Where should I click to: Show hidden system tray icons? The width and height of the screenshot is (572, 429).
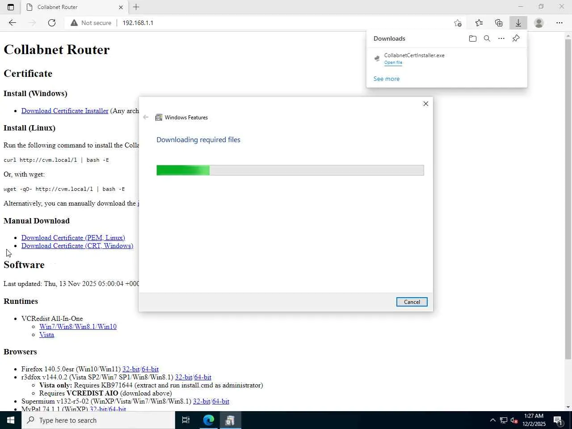pos(492,420)
